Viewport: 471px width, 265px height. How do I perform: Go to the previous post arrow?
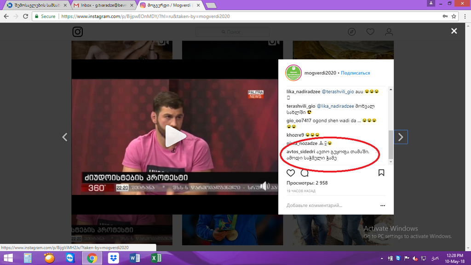64,137
